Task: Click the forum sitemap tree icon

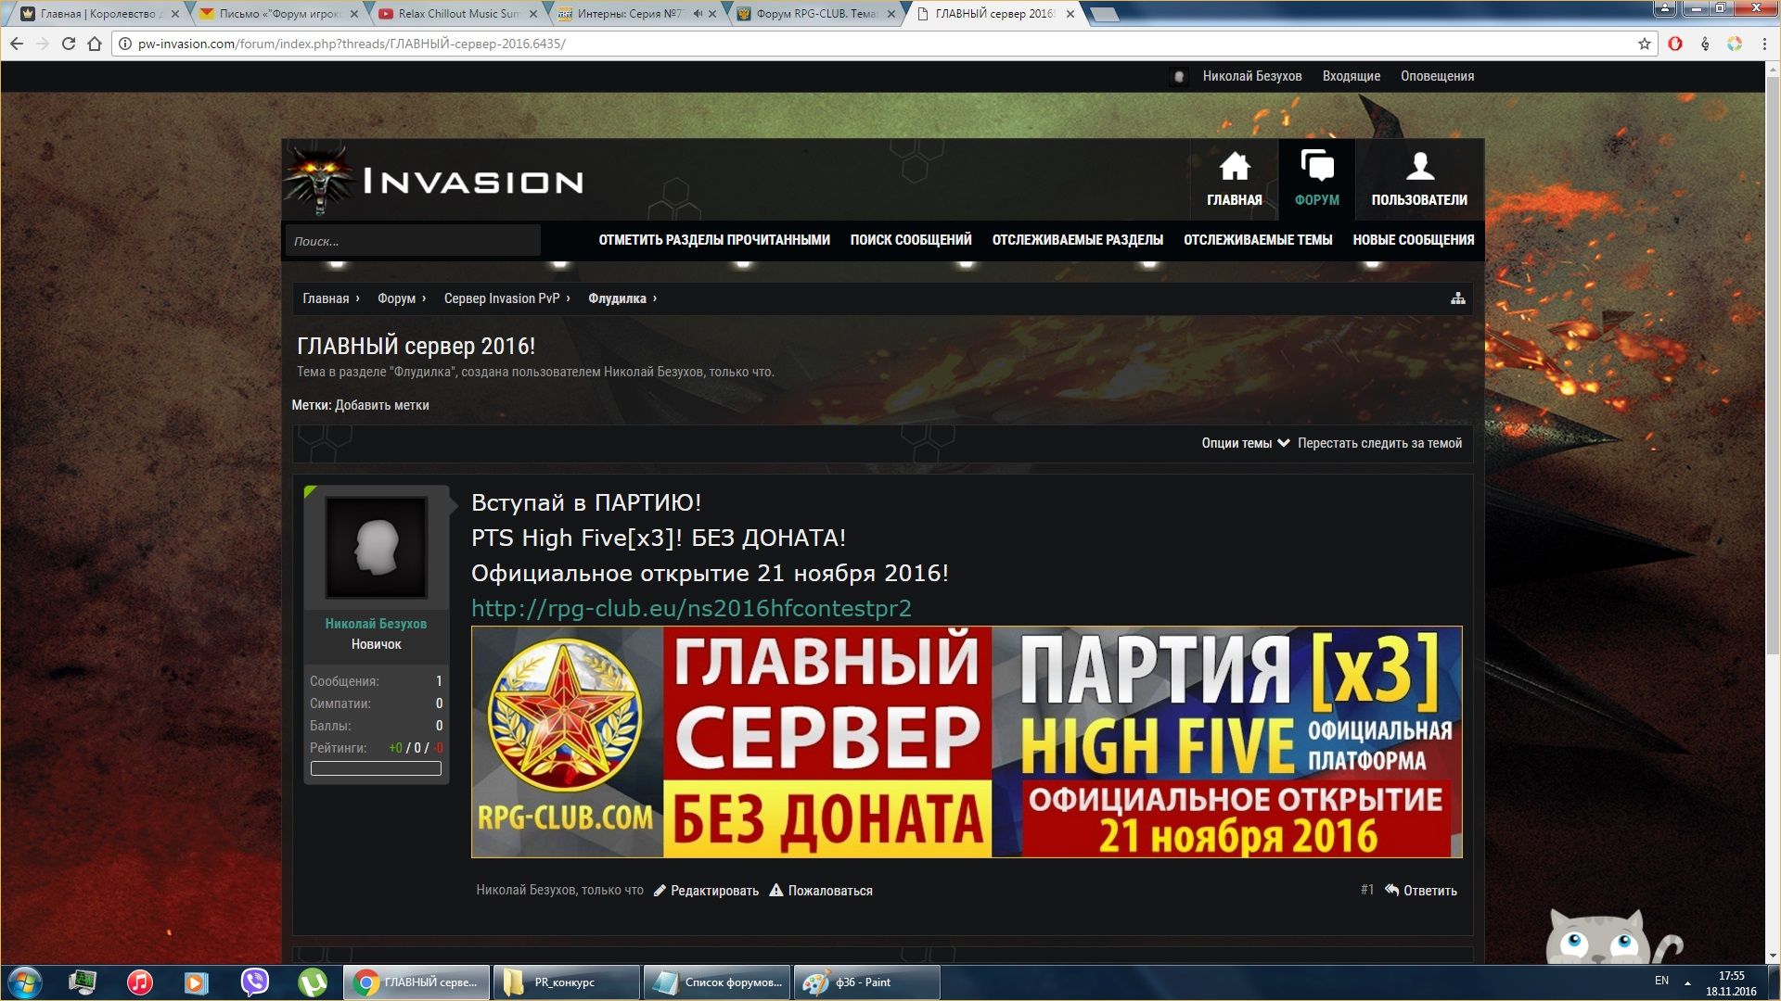Action: [1457, 298]
